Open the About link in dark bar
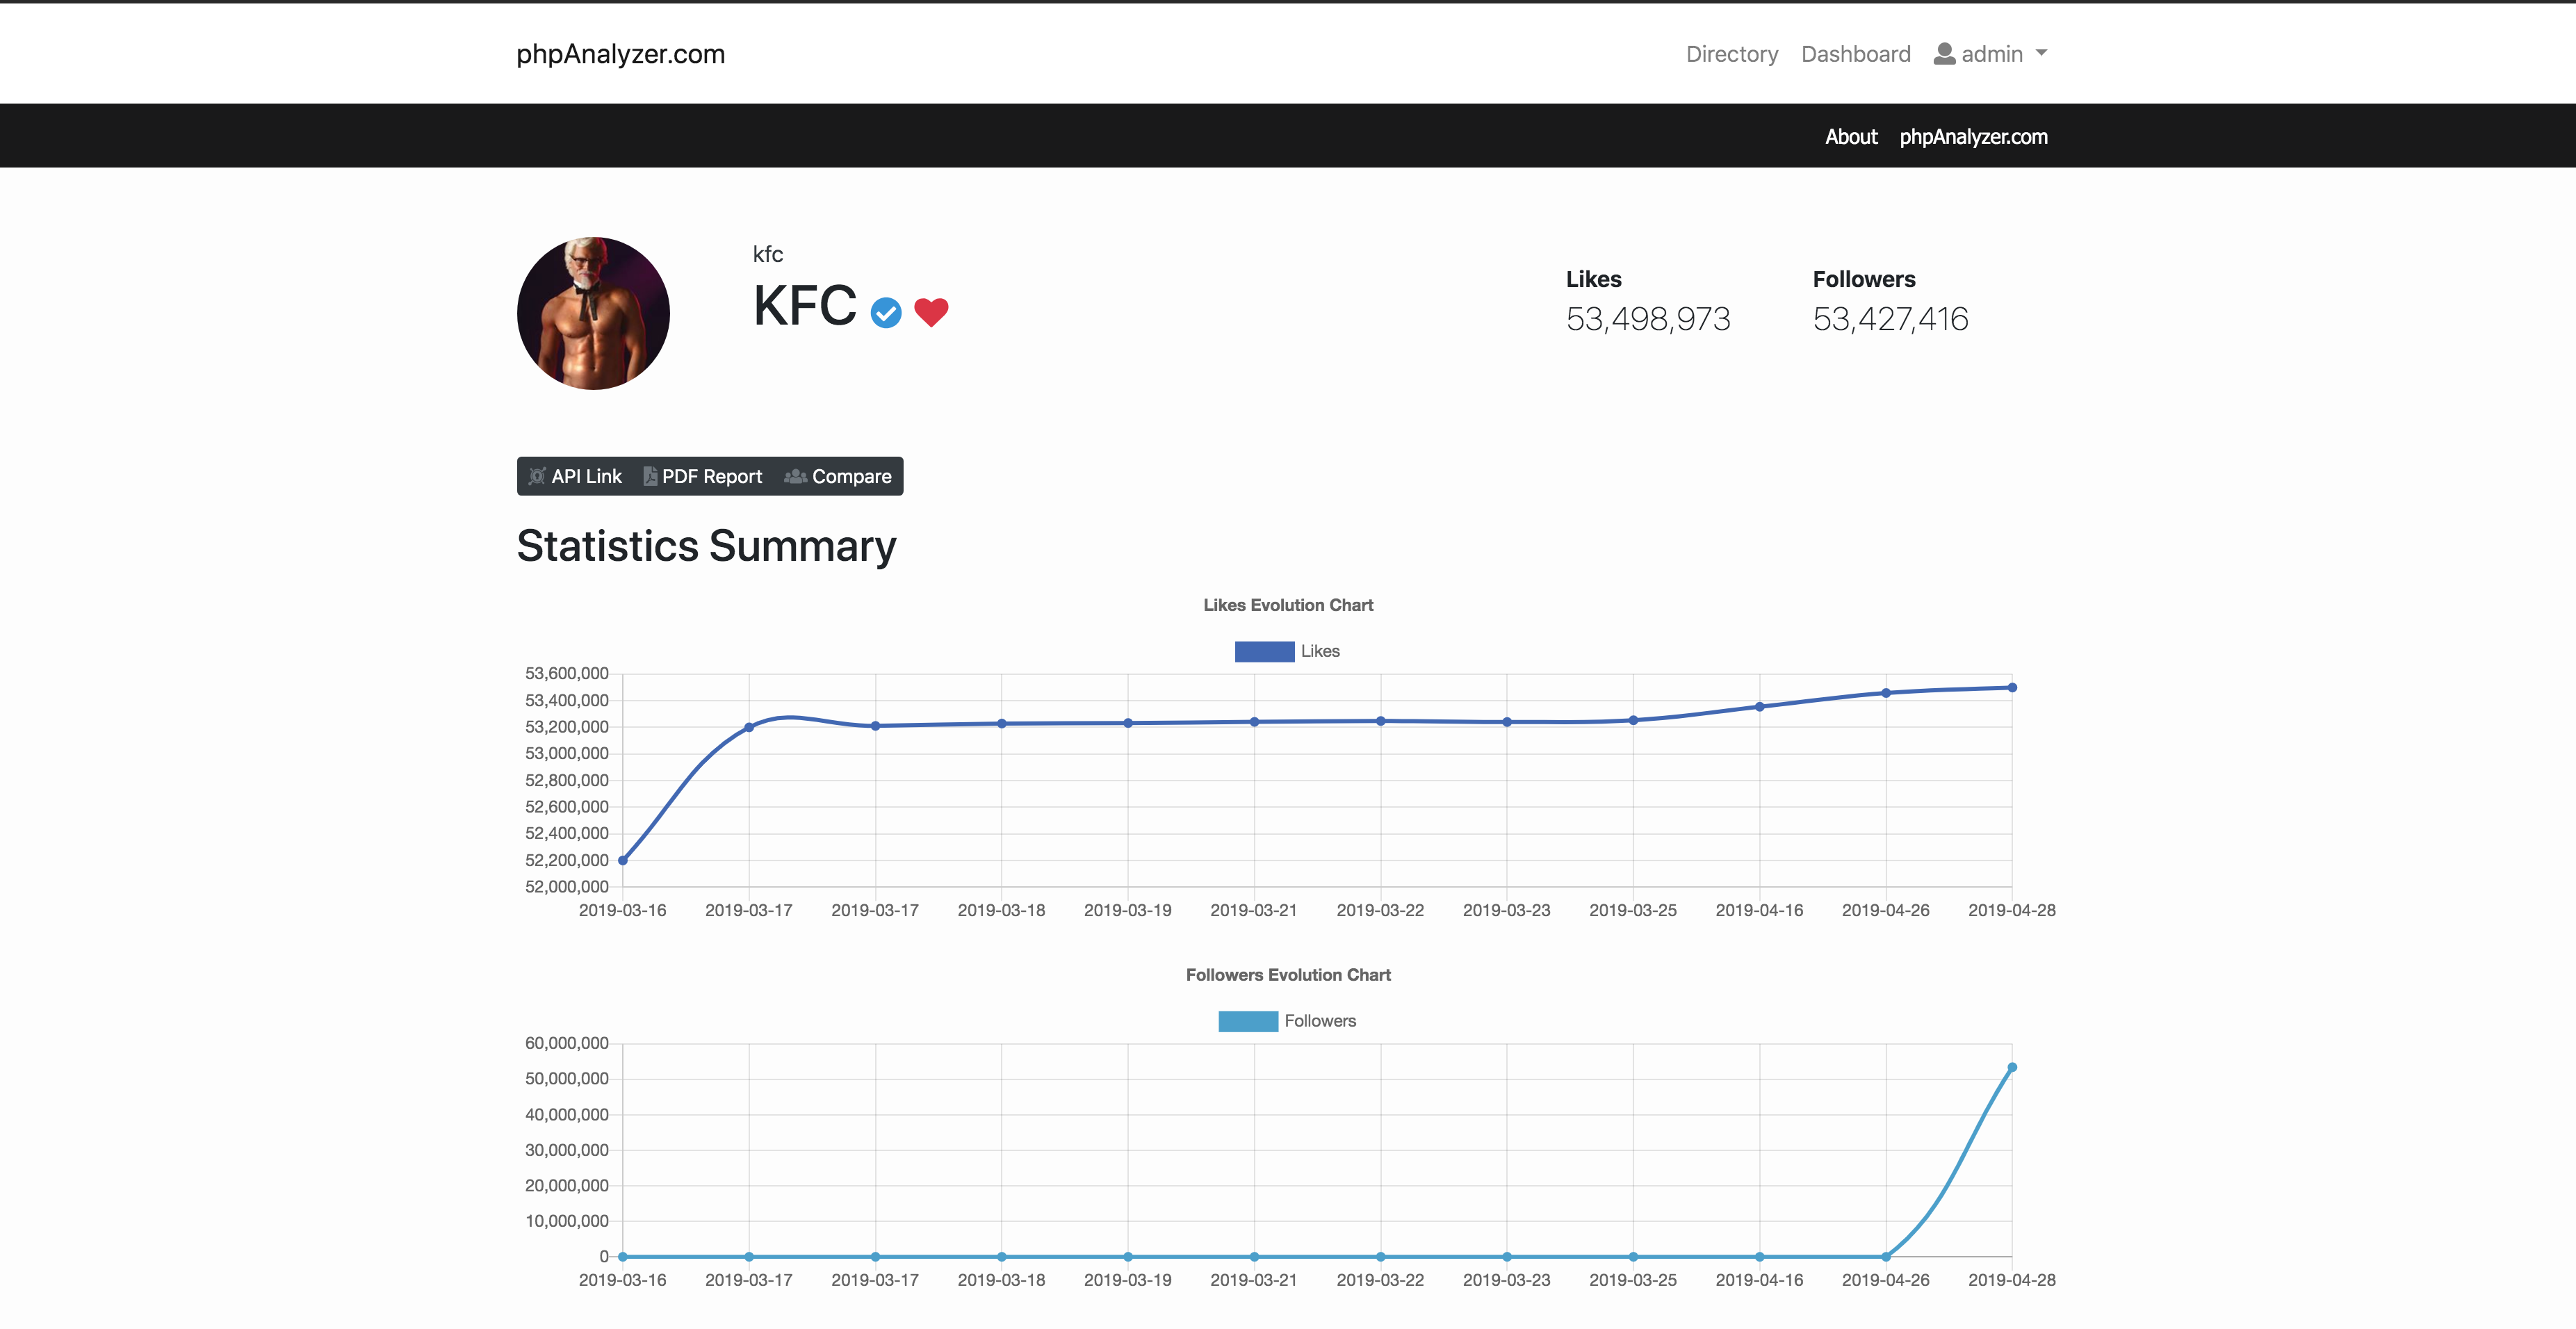Screen dimensions: 2576x1329 click(1851, 137)
